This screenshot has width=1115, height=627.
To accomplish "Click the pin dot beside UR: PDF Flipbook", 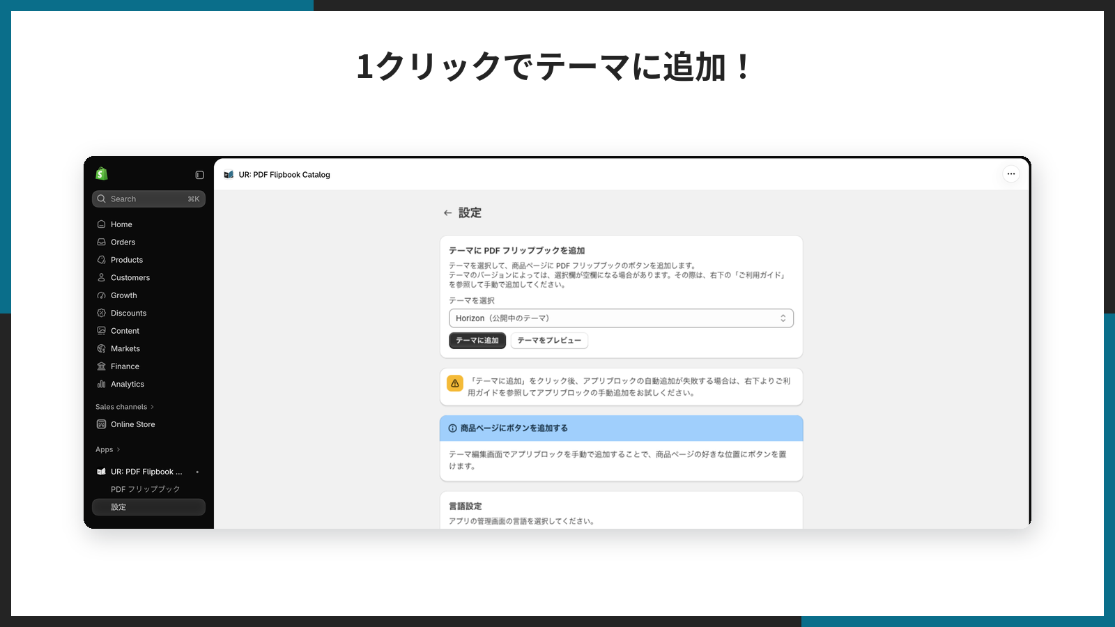I will click(x=197, y=472).
